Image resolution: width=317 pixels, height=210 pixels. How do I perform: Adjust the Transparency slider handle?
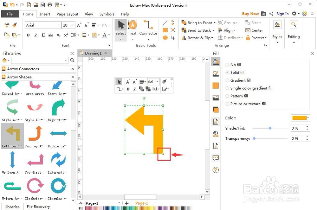click(254, 138)
